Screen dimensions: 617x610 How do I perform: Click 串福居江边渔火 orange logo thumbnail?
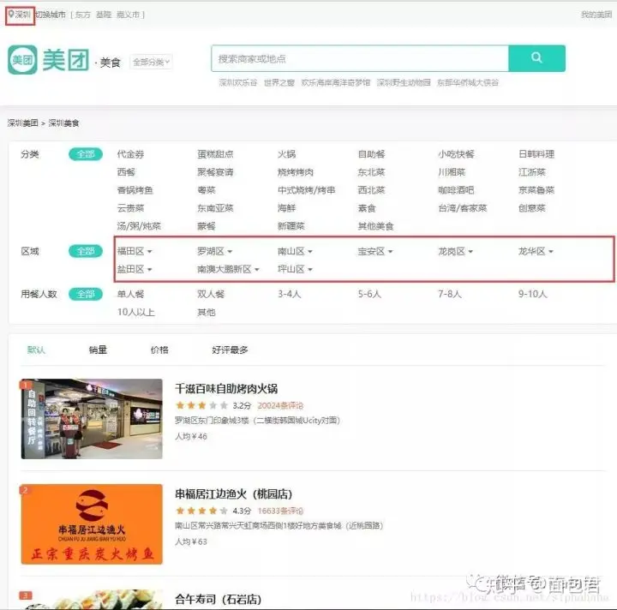[92, 524]
